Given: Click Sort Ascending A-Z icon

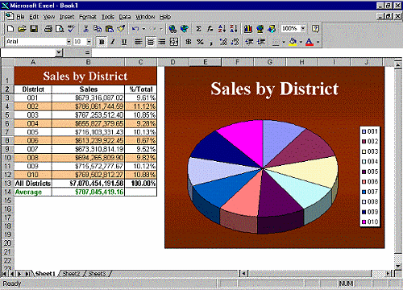Looking at the screenshot, I should (x=222, y=29).
